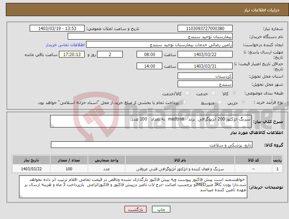Click the کد کالا column header
289x219 pixels.
pyautogui.click(x=253, y=160)
